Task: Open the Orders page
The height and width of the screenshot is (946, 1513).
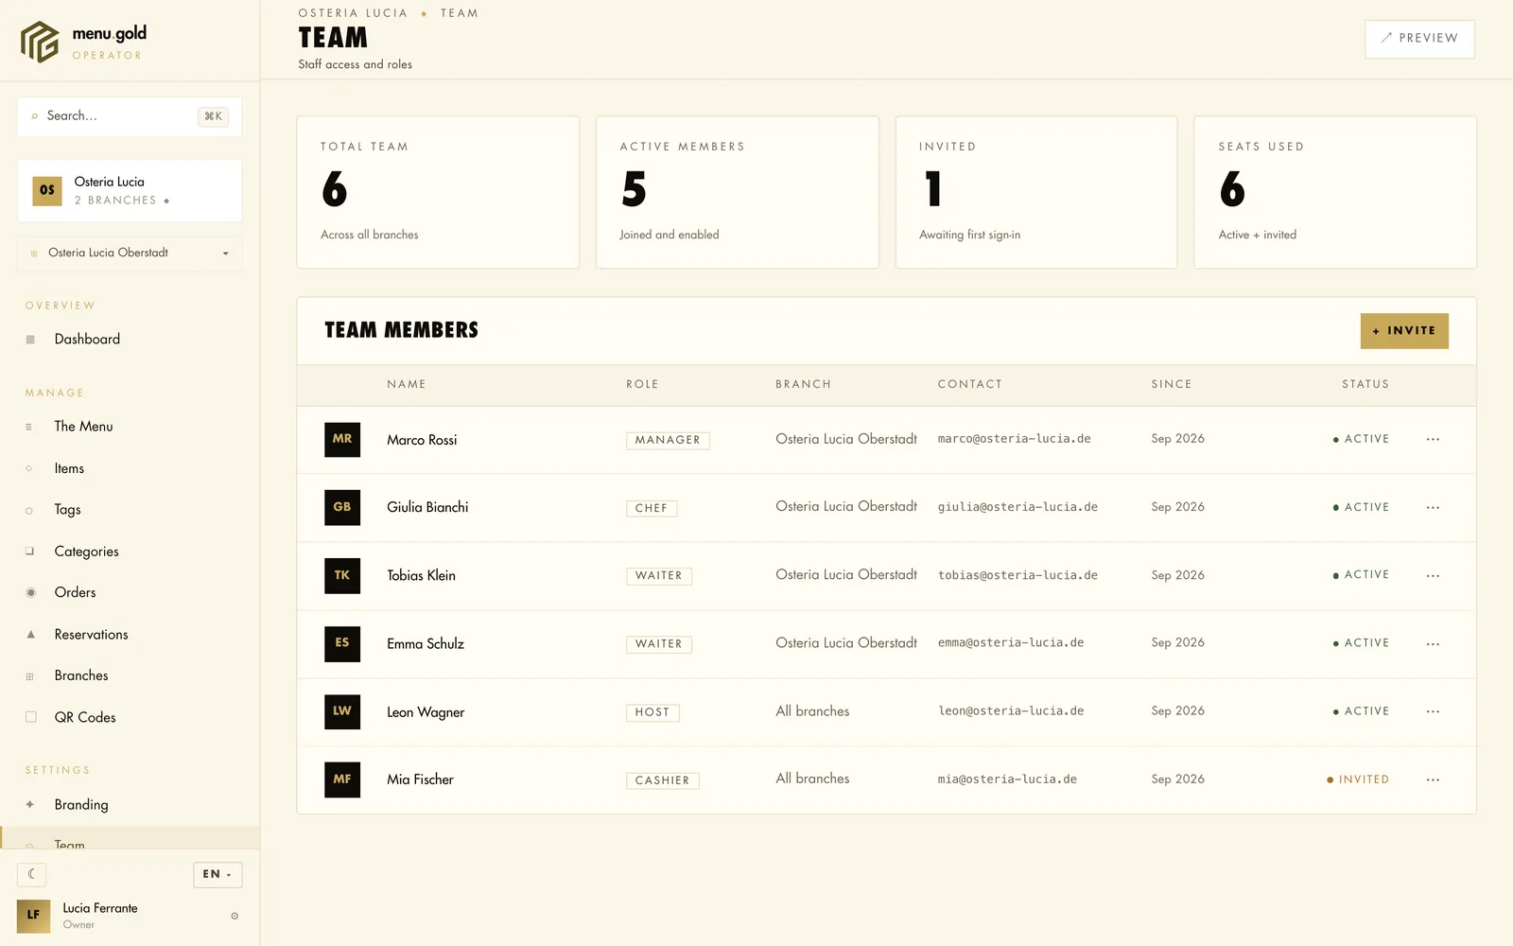Action: 130,592
